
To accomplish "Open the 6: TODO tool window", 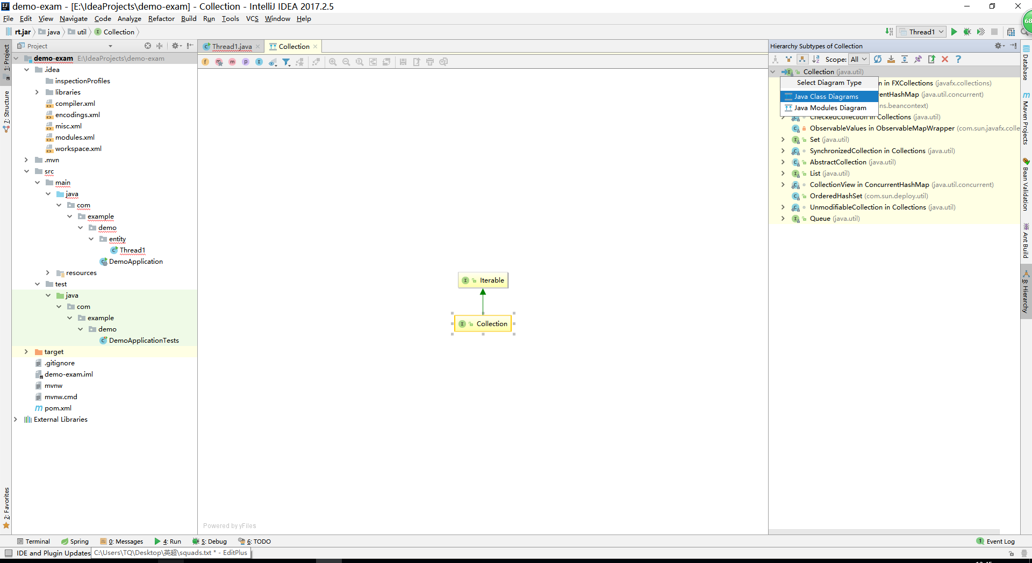I will 255,542.
